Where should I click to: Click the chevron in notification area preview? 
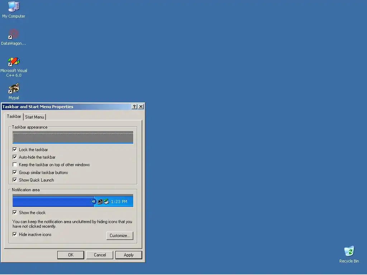tap(94, 201)
